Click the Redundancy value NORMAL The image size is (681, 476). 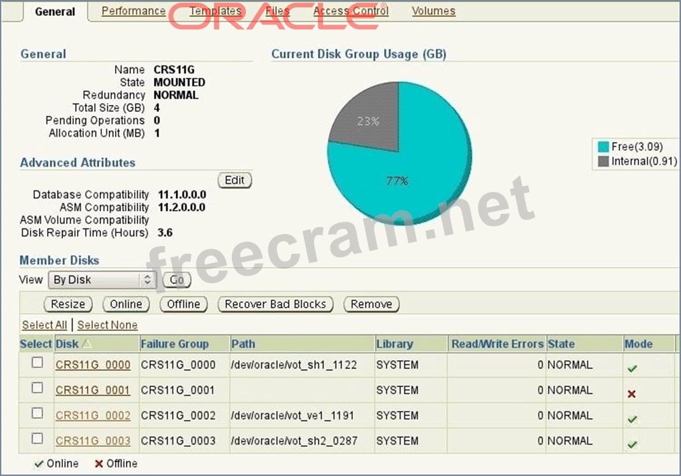(176, 95)
